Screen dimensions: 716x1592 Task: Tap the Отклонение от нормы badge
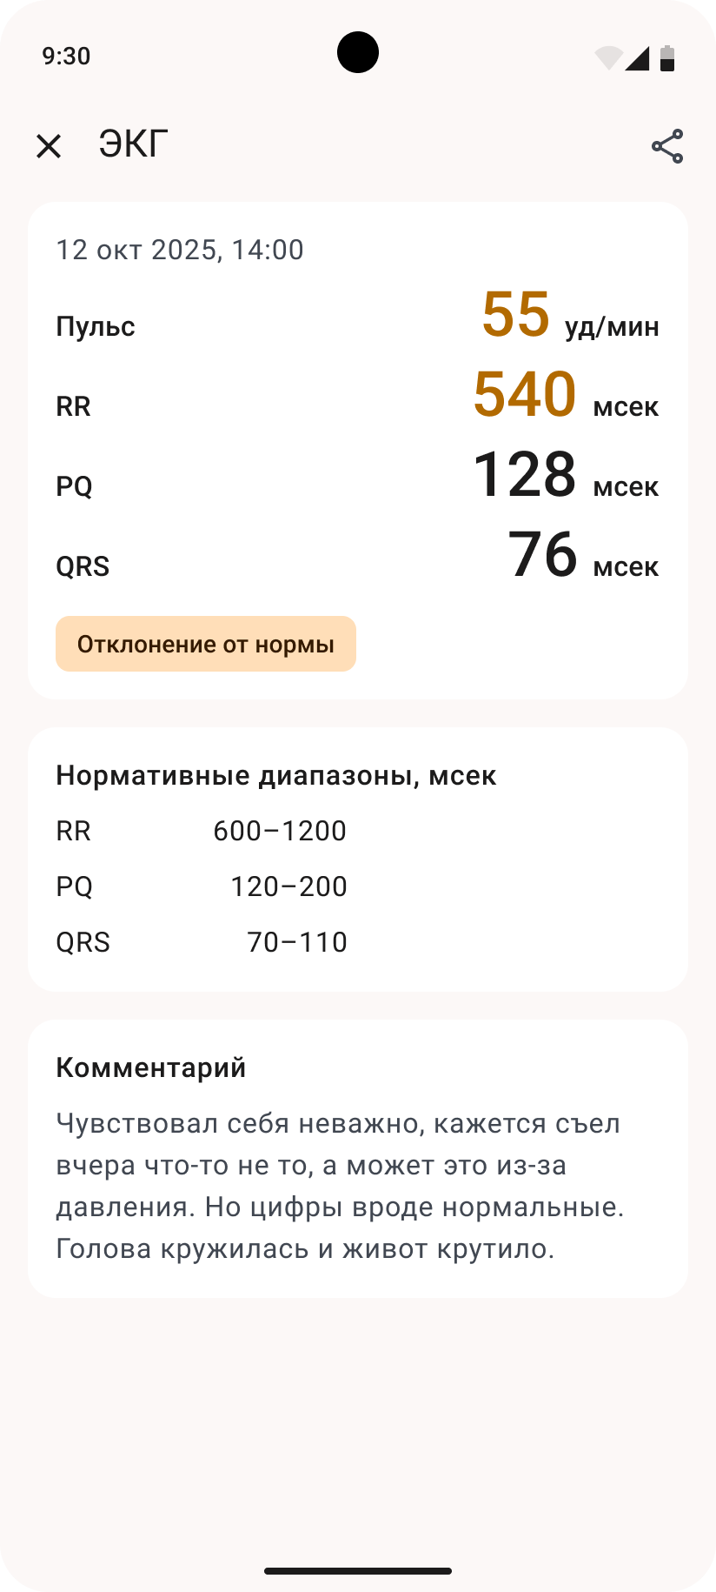coord(206,644)
